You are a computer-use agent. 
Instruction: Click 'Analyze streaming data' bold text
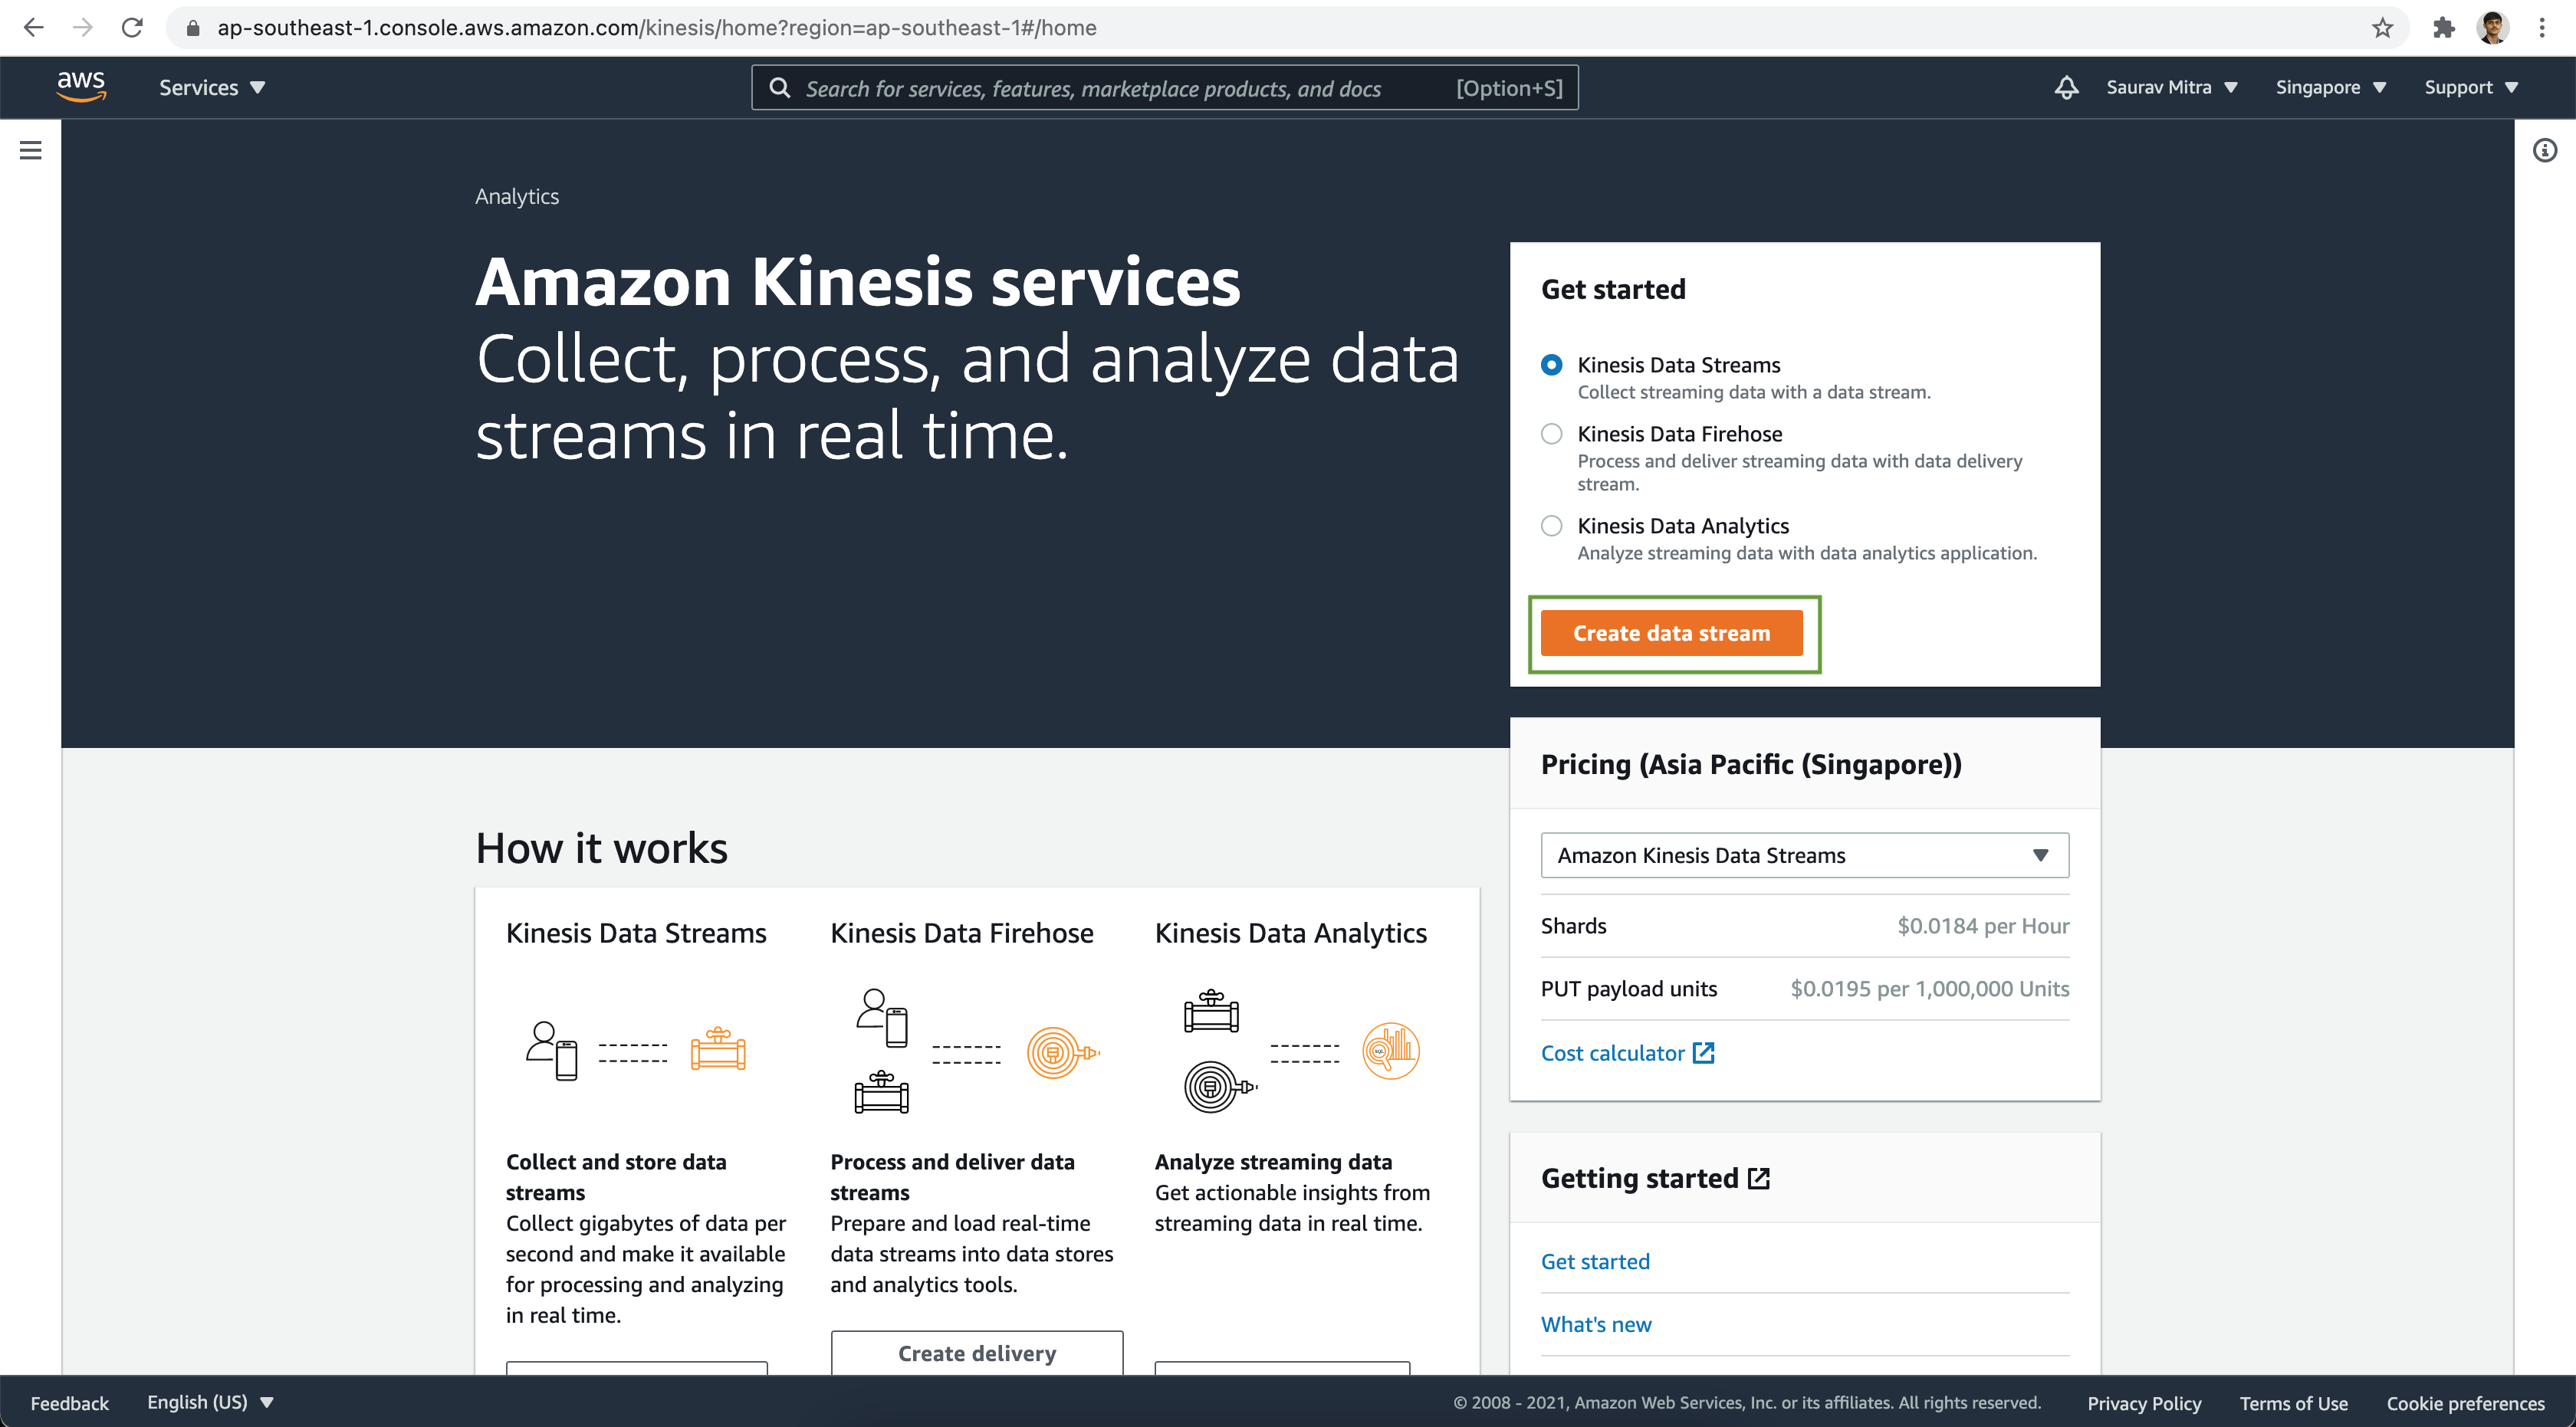(1273, 1162)
